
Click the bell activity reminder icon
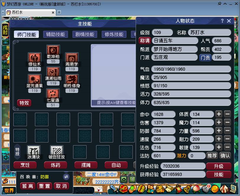click(x=186, y=189)
